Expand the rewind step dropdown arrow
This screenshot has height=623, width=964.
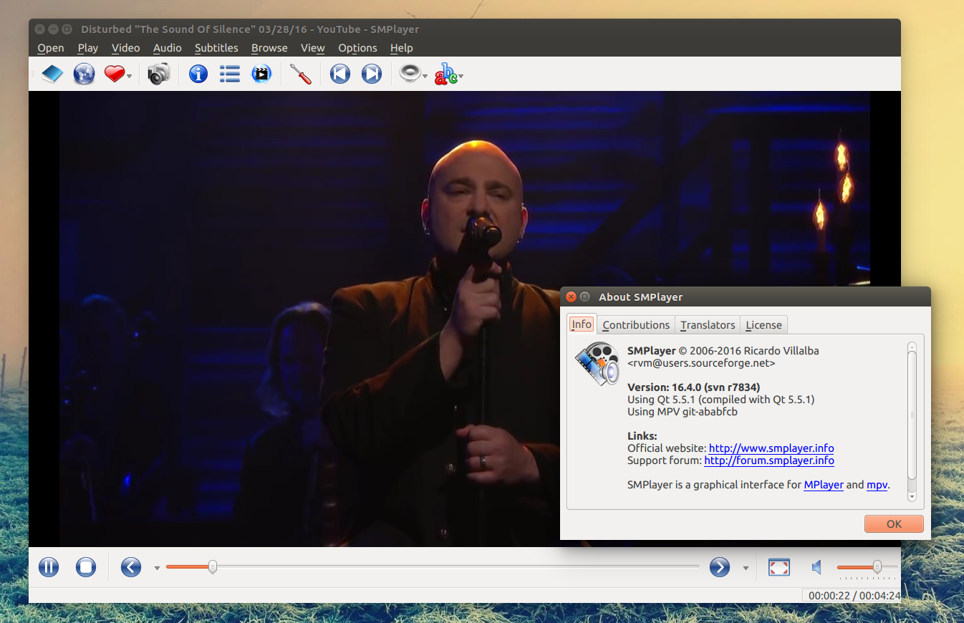(x=157, y=569)
